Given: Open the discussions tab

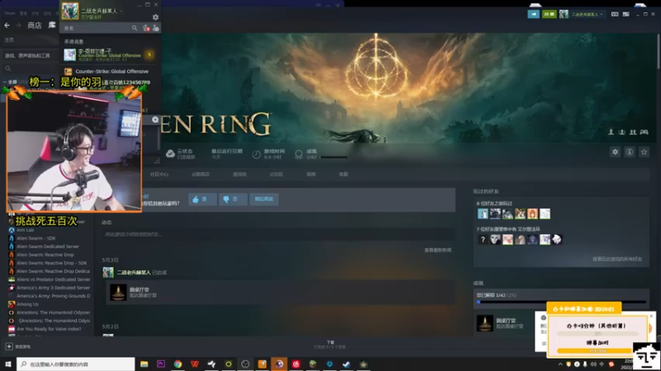Looking at the screenshot, I should pos(276,174).
